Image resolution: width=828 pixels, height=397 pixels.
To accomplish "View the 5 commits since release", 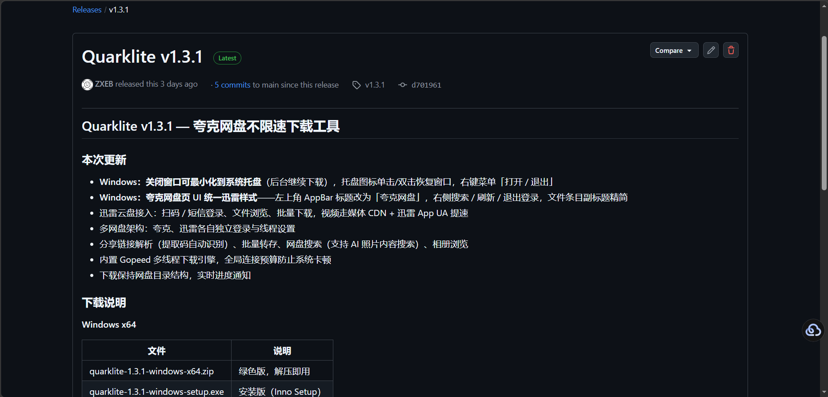I will click(x=232, y=85).
